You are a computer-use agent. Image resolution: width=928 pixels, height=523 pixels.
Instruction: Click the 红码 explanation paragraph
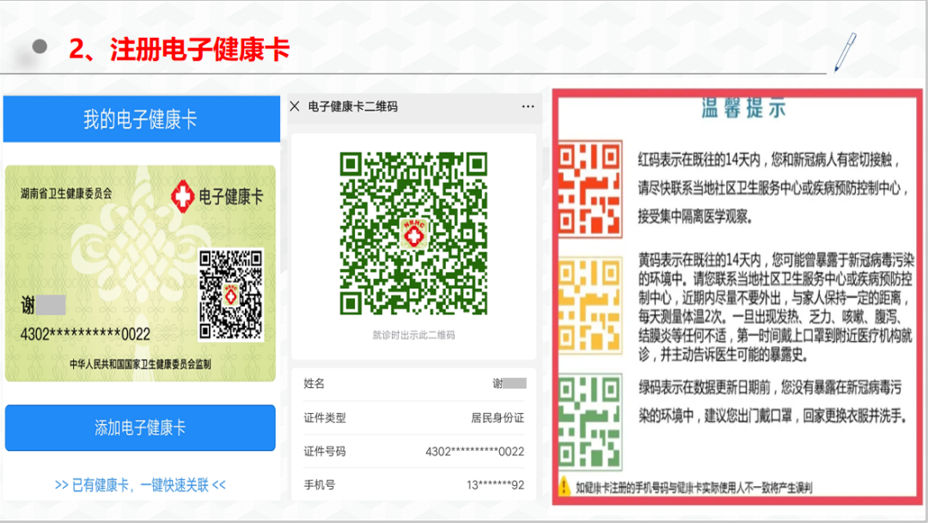[x=772, y=188]
